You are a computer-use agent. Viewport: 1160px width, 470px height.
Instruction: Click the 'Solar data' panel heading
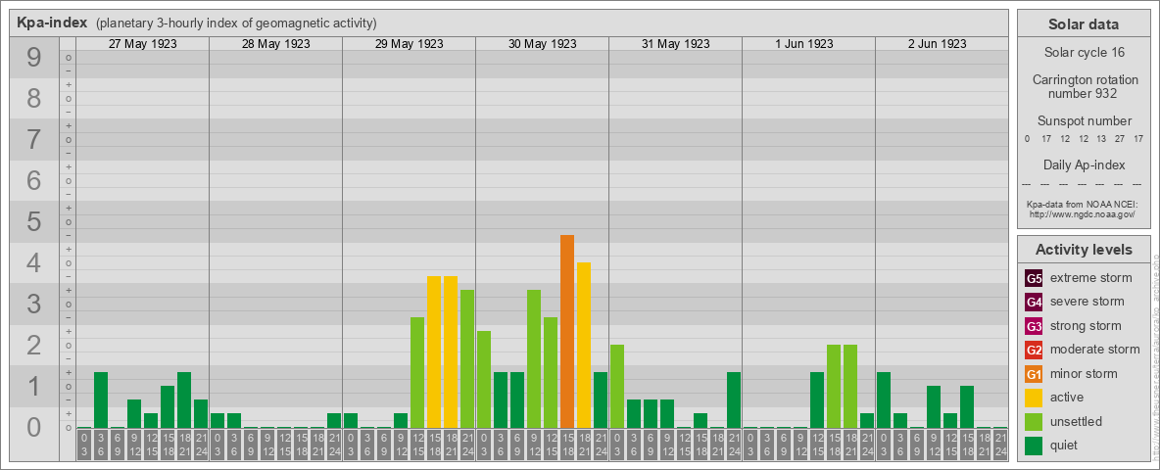[x=1084, y=24]
